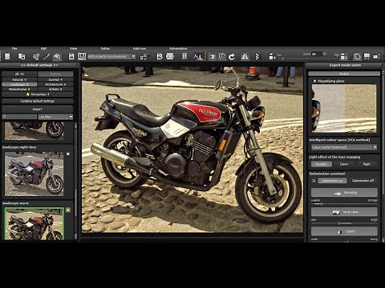Screen dimensions: 385x288
Task: Open the Colour motion (balanced) dropdown
Action: [344, 147]
